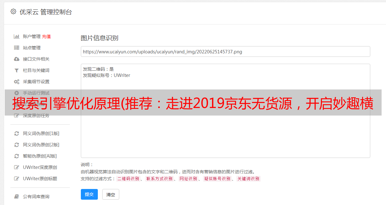Click the server icon for 站点管理

coord(17,48)
